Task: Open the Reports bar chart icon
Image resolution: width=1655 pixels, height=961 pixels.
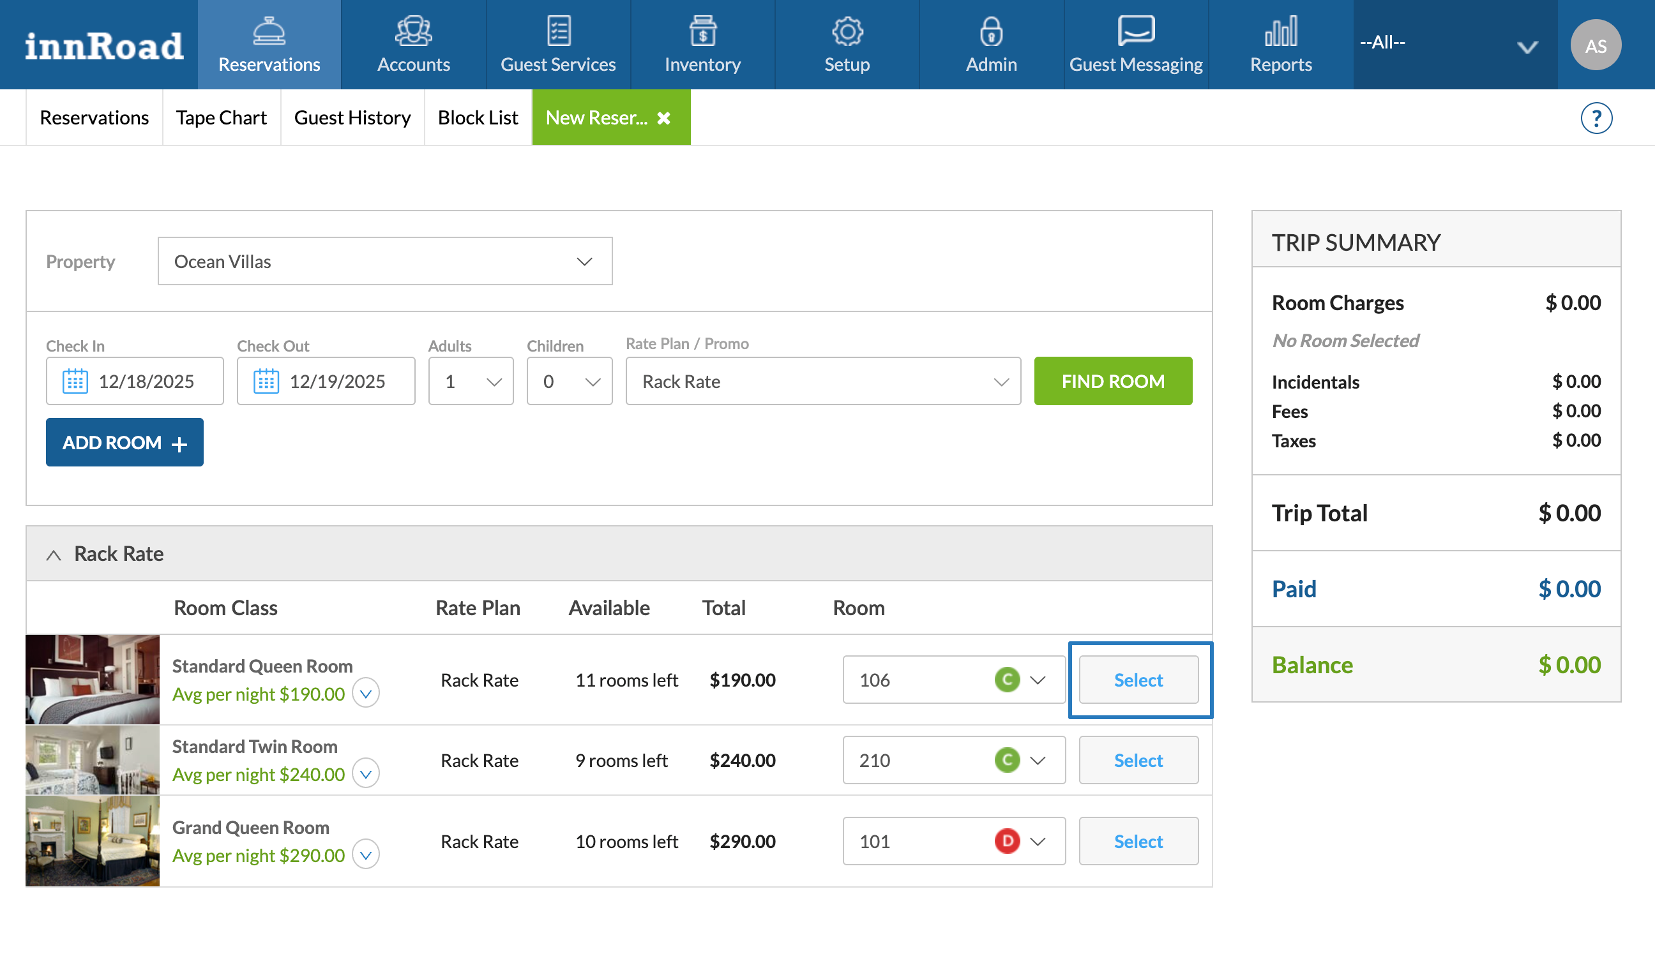Action: [x=1280, y=31]
